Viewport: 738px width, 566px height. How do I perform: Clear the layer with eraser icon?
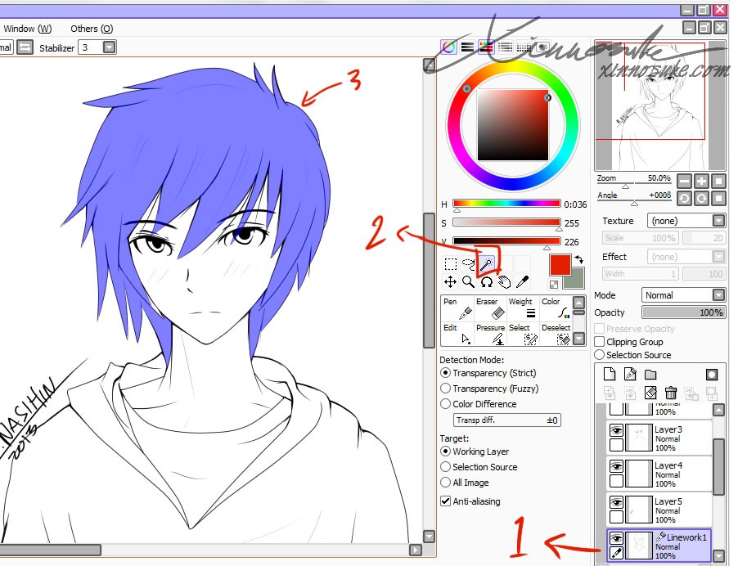(x=650, y=393)
